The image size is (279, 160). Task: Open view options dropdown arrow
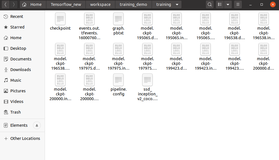[x=228, y=4]
